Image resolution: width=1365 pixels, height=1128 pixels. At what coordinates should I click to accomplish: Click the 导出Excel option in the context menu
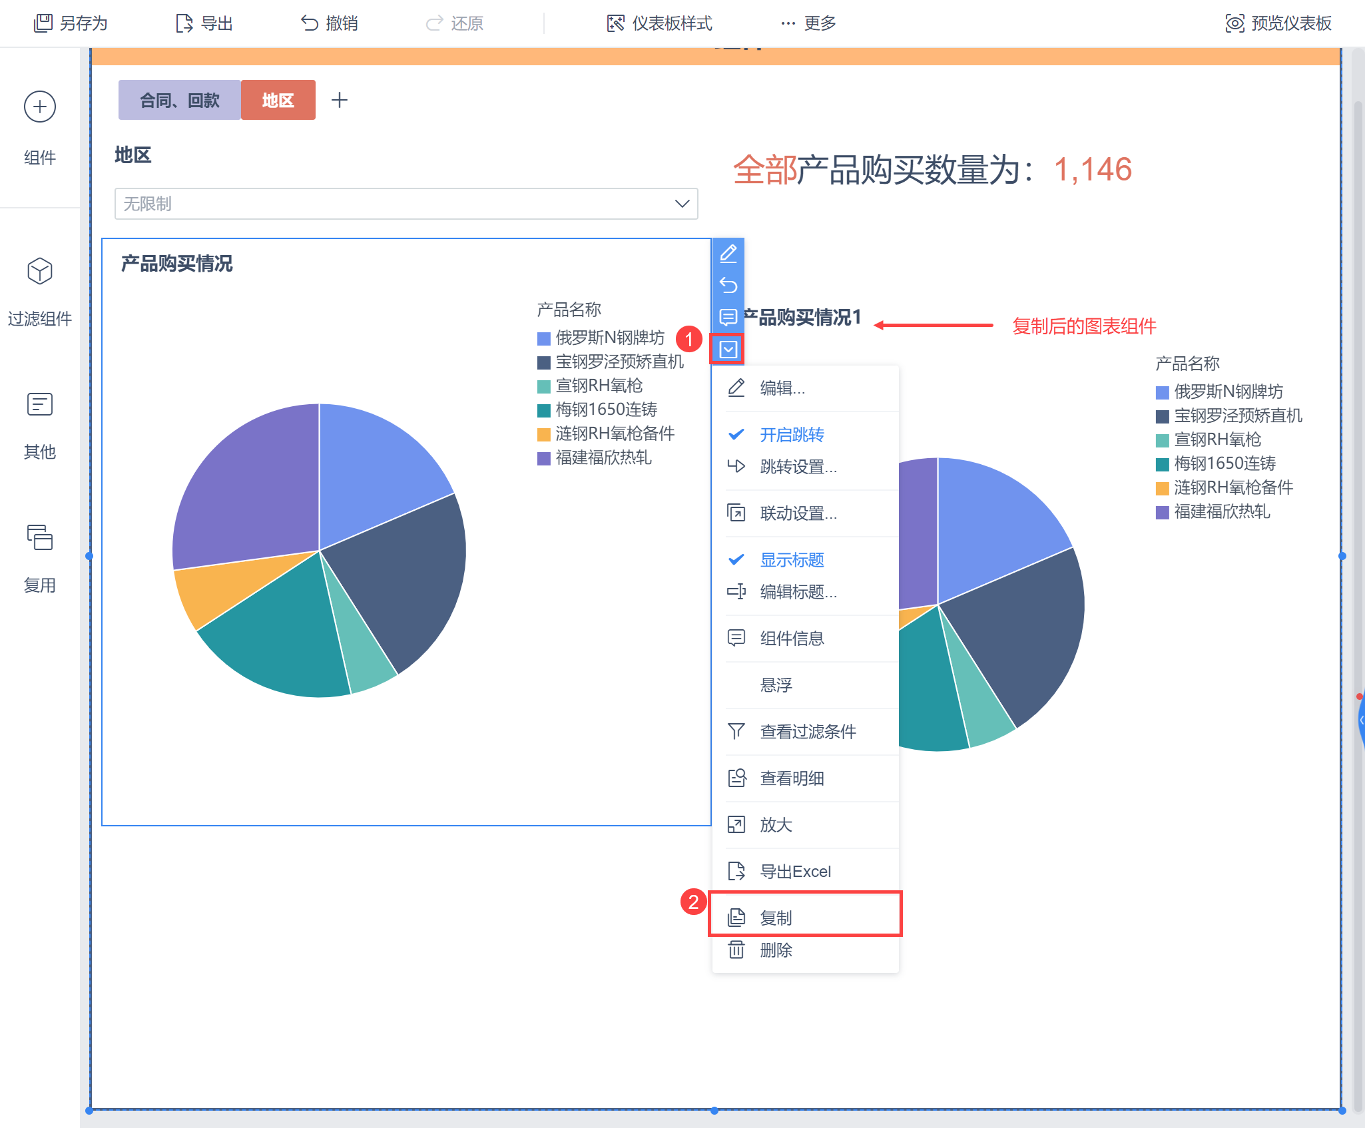tap(795, 871)
